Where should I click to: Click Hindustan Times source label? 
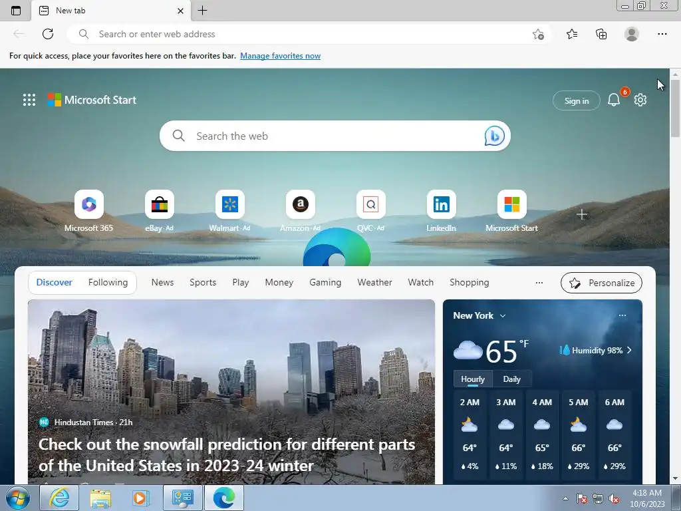pos(86,422)
